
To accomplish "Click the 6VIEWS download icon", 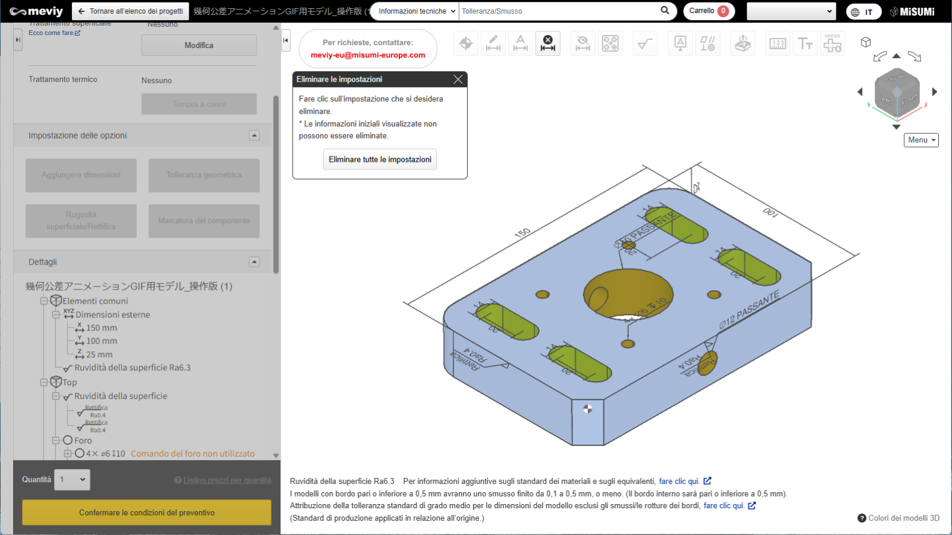I will [832, 43].
